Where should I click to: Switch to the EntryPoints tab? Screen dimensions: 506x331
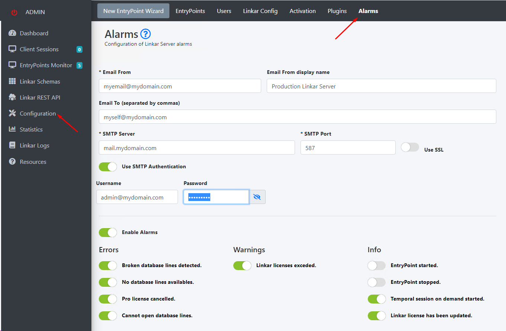[x=190, y=11]
